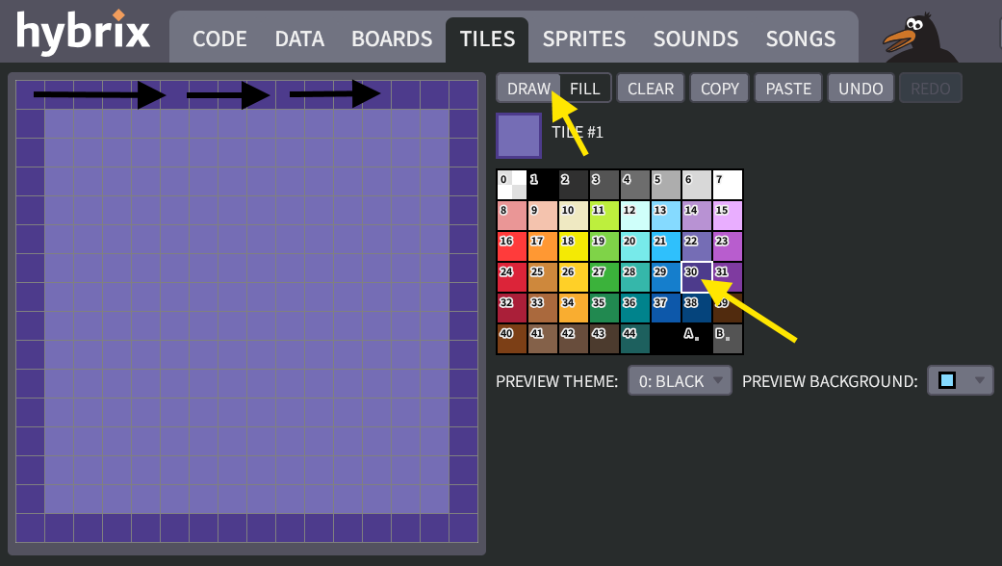Open the SPRITES tab

point(583,39)
